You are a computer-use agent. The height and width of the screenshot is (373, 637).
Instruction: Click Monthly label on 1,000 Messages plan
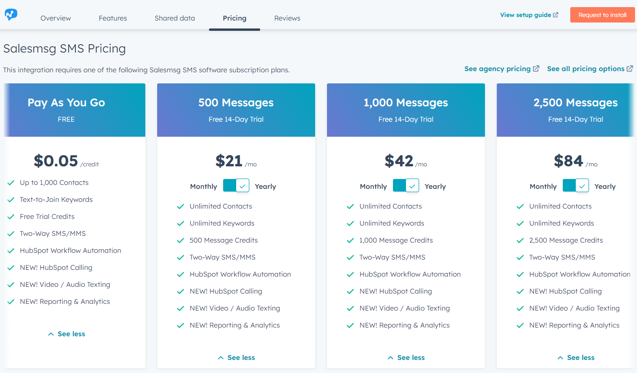point(374,186)
